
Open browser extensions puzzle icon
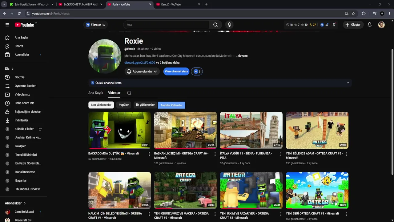364,14
